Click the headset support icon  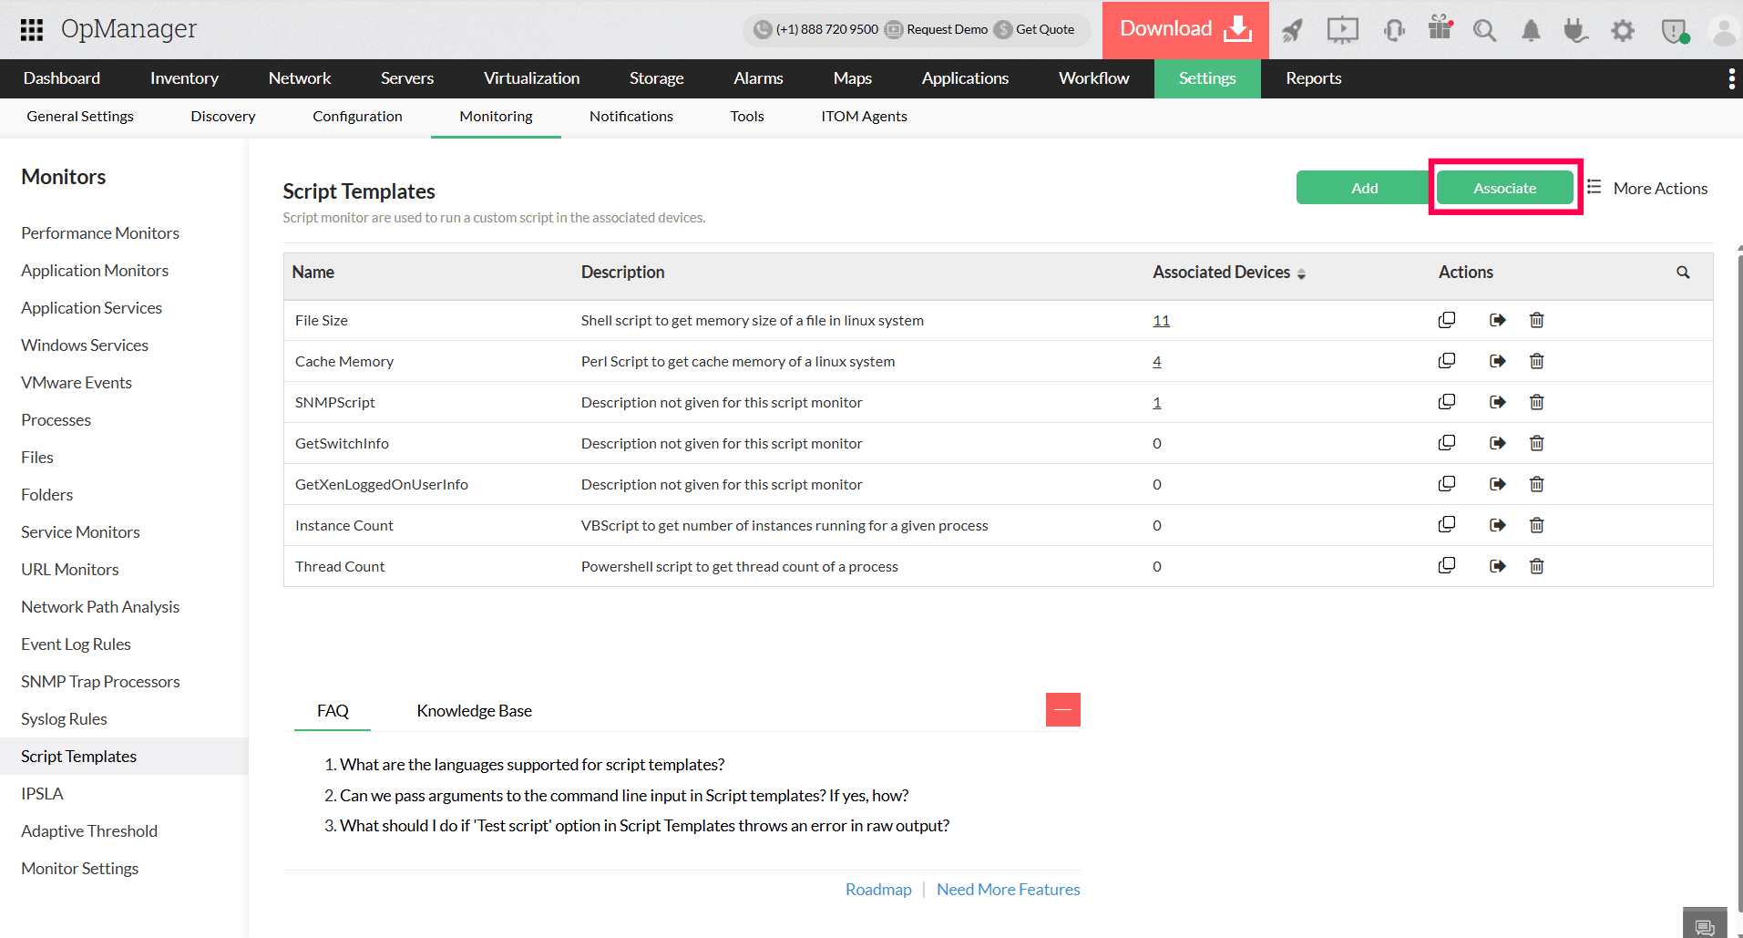point(1394,31)
